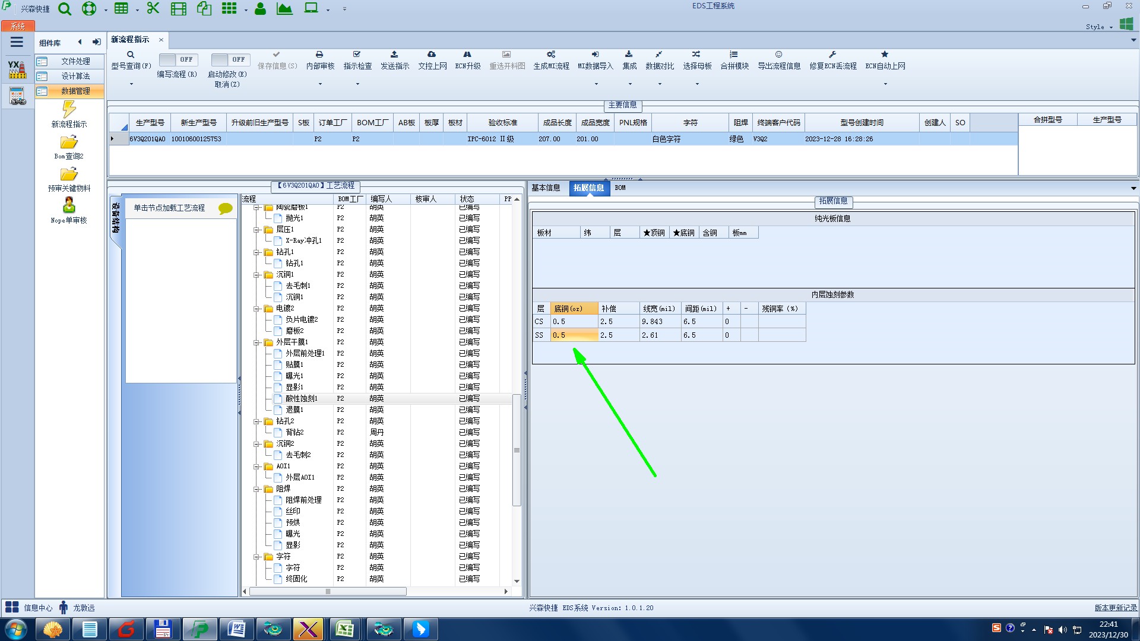Image resolution: width=1140 pixels, height=641 pixels.
Task: Toggle the 编写流程(R) OFF switch
Action: [178, 59]
